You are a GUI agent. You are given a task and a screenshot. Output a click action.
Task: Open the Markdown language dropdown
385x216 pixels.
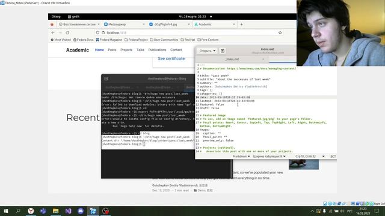(241, 156)
